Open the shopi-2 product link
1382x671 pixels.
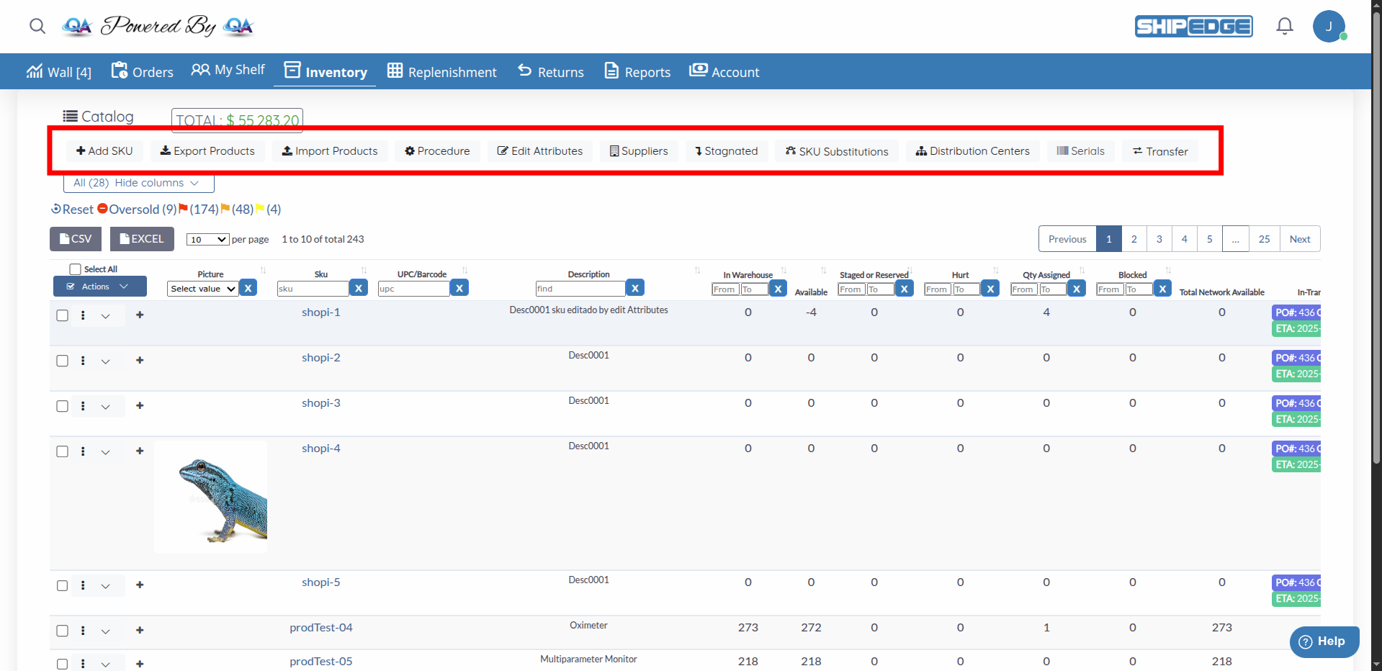click(x=320, y=357)
